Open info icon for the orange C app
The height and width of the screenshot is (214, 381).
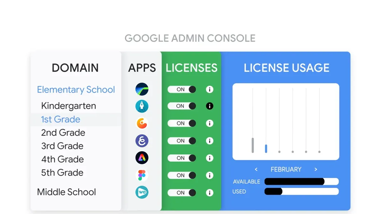209,123
